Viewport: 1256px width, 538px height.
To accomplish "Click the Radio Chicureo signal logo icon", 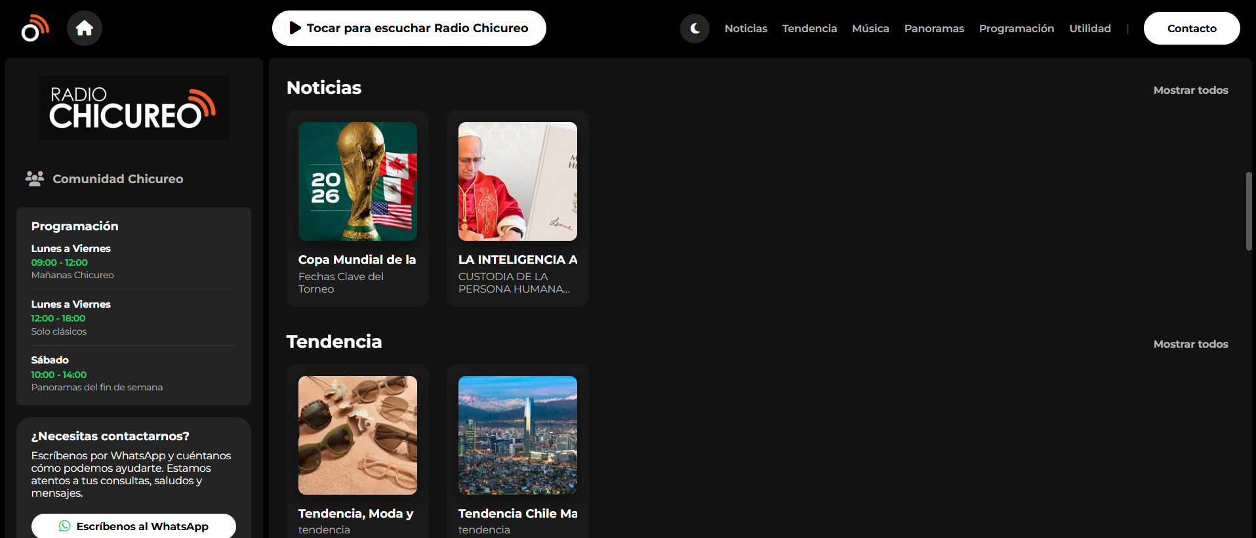I will (x=35, y=28).
